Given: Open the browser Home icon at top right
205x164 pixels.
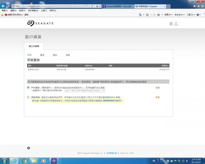Looking at the screenshot, I should coord(194,6).
